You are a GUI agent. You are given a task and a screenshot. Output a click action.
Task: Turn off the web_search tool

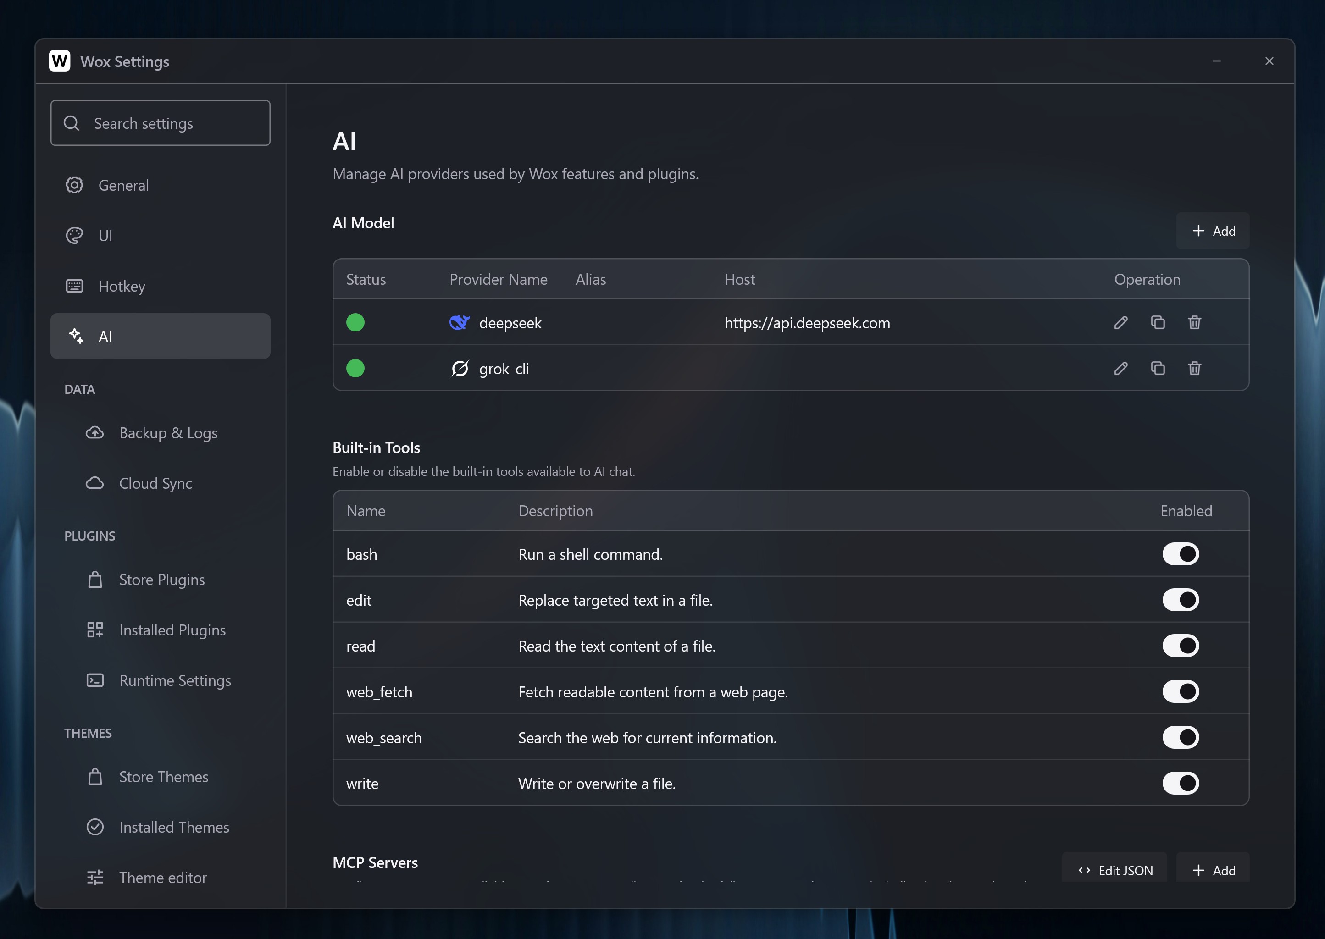coord(1181,737)
